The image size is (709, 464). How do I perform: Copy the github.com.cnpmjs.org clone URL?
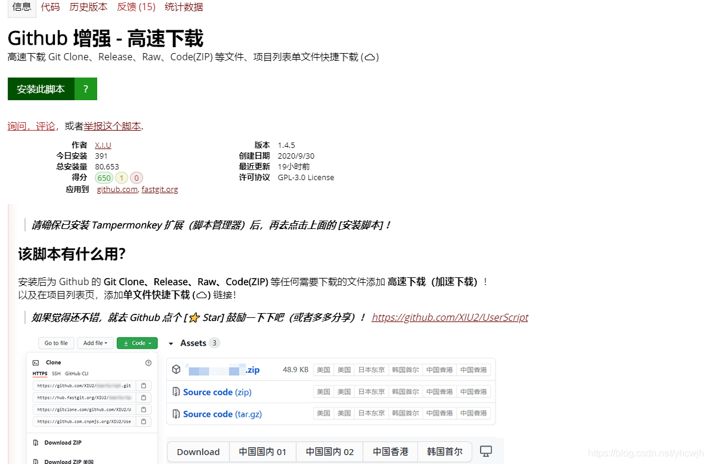144,422
